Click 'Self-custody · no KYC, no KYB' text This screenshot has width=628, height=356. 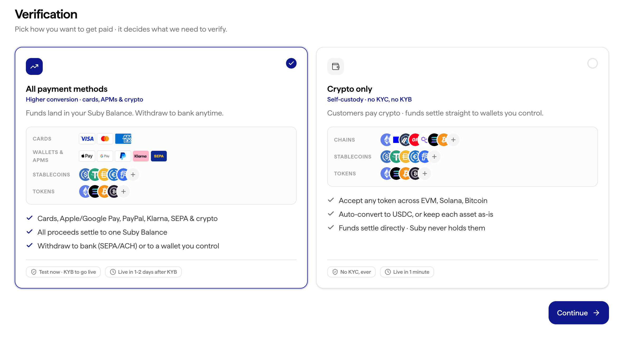point(369,99)
